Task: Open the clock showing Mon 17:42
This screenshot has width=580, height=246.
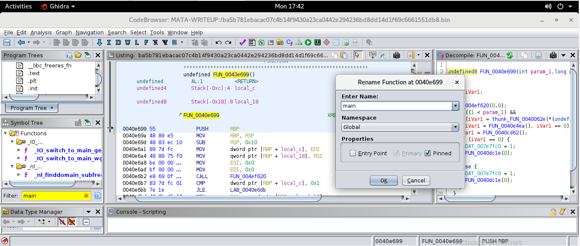Action: coord(289,6)
